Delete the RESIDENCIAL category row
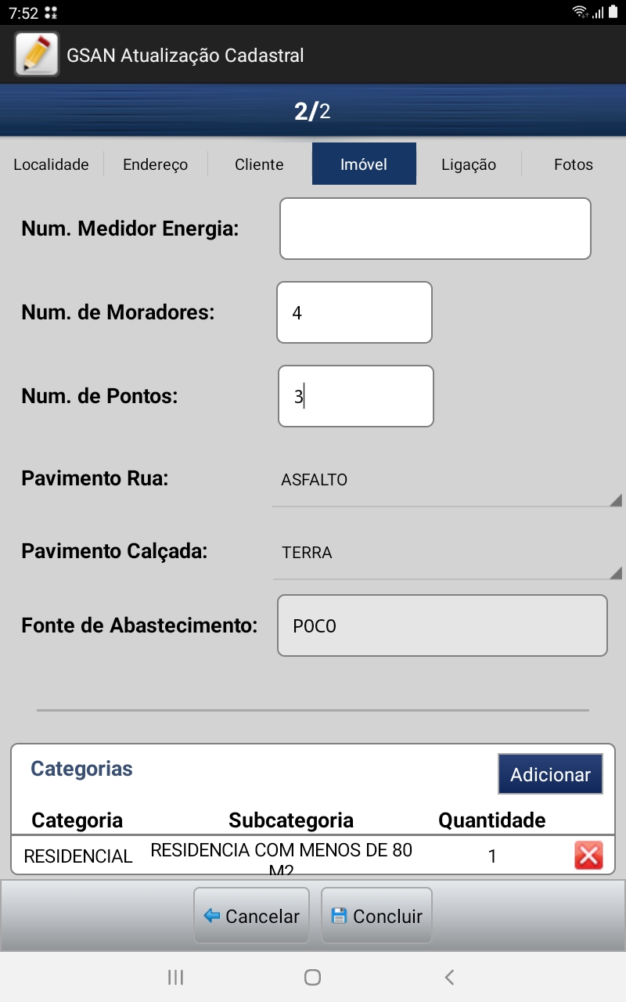 [x=588, y=856]
